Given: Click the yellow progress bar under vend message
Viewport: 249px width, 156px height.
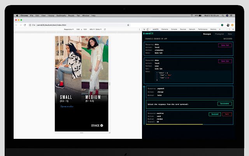Looking at the screenshot, I should pos(174,124).
